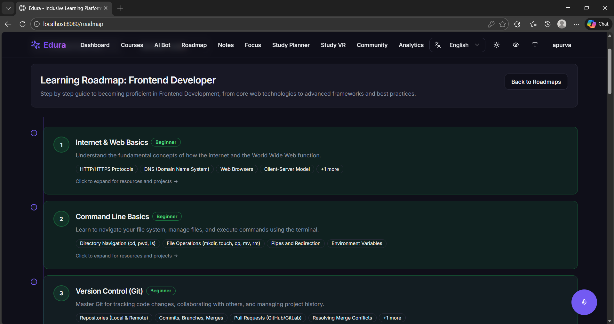Viewport: 614px width, 324px height.
Task: Expand the Internet & Web Basics step
Action: 311,161
